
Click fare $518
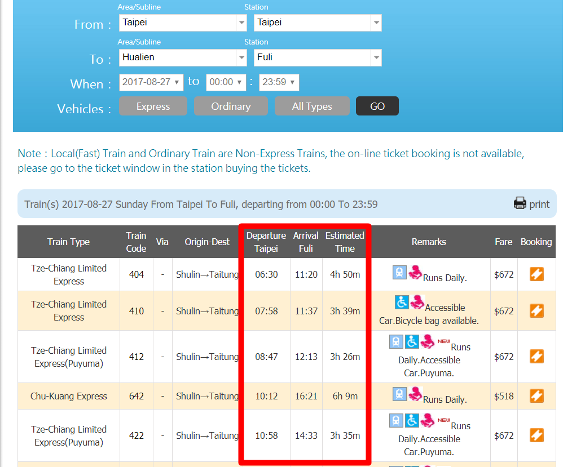click(x=504, y=396)
